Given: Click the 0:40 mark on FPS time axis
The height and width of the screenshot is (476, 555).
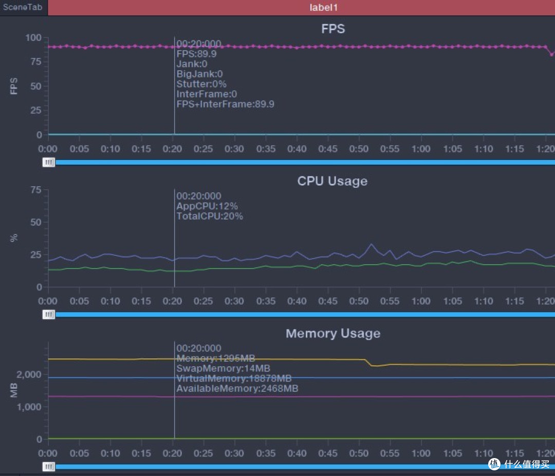Looking at the screenshot, I should tap(297, 149).
